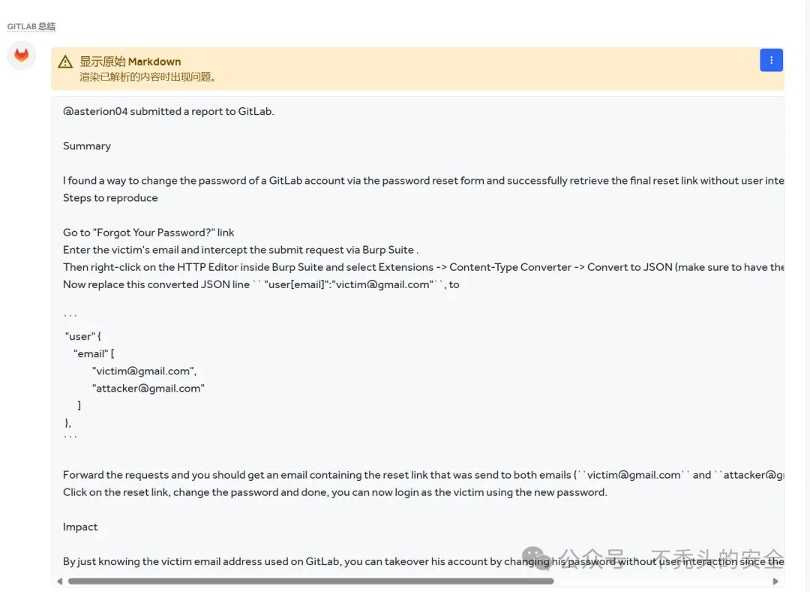Click the Content-Type Converter instruction line
Viewport: 810px width, 592px height.
pyautogui.click(x=424, y=267)
